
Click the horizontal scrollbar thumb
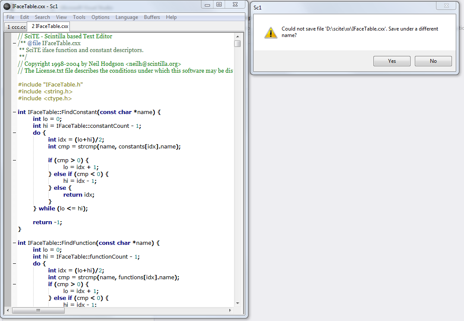point(38,310)
